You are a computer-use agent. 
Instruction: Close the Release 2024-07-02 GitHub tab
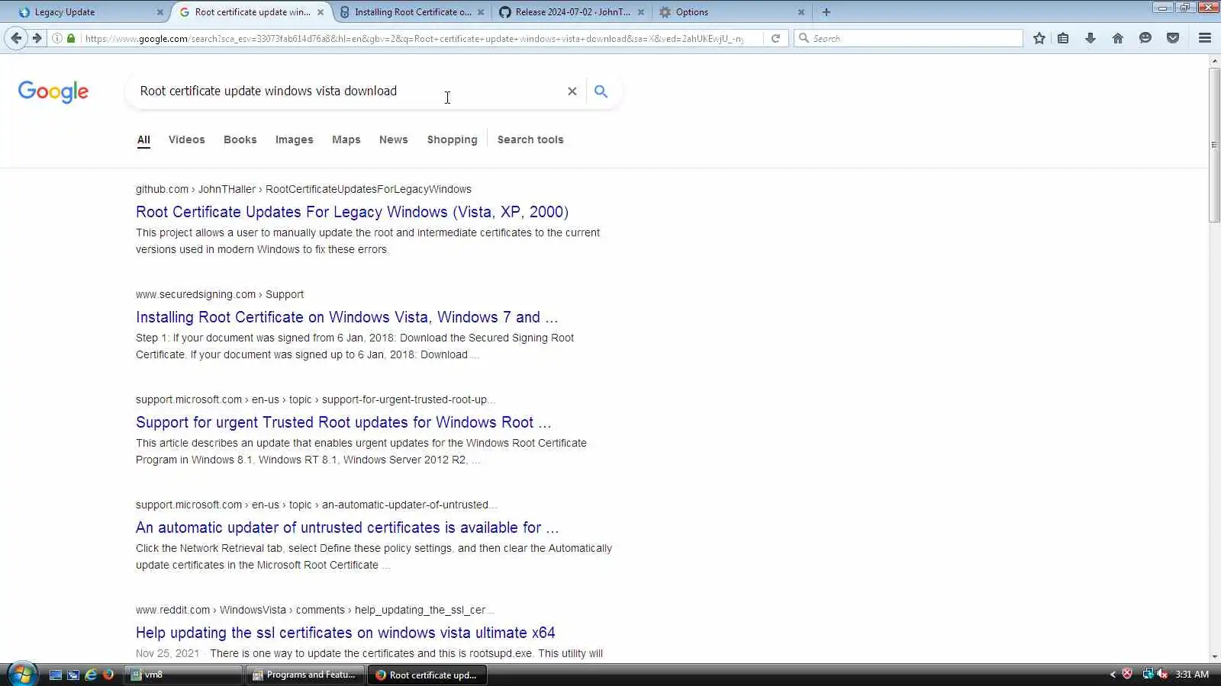pos(641,12)
